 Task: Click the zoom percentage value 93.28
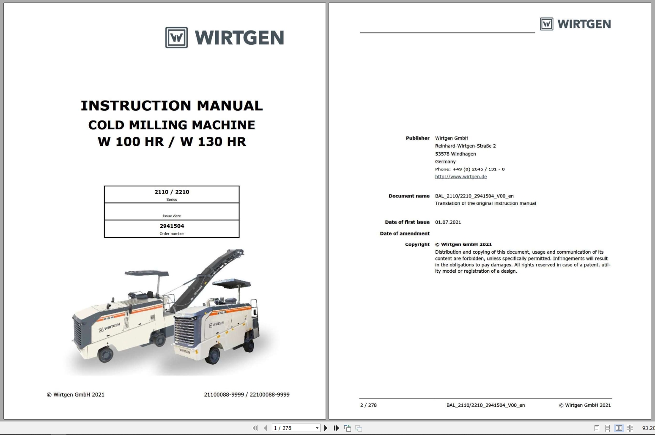coord(648,428)
